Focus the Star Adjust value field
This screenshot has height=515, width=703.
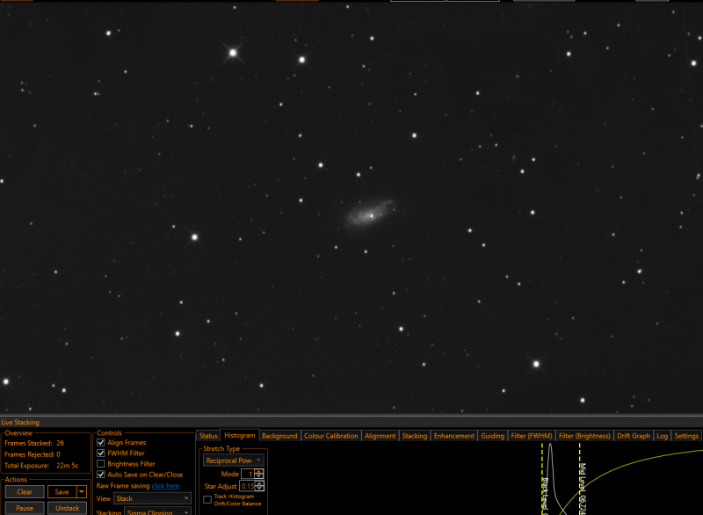click(x=248, y=486)
